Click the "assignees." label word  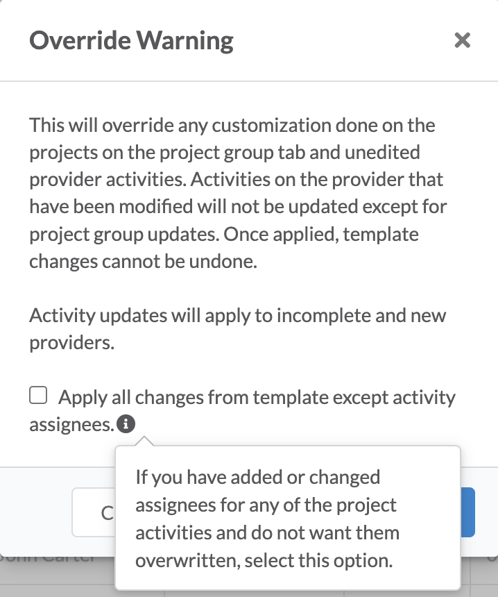pos(71,425)
